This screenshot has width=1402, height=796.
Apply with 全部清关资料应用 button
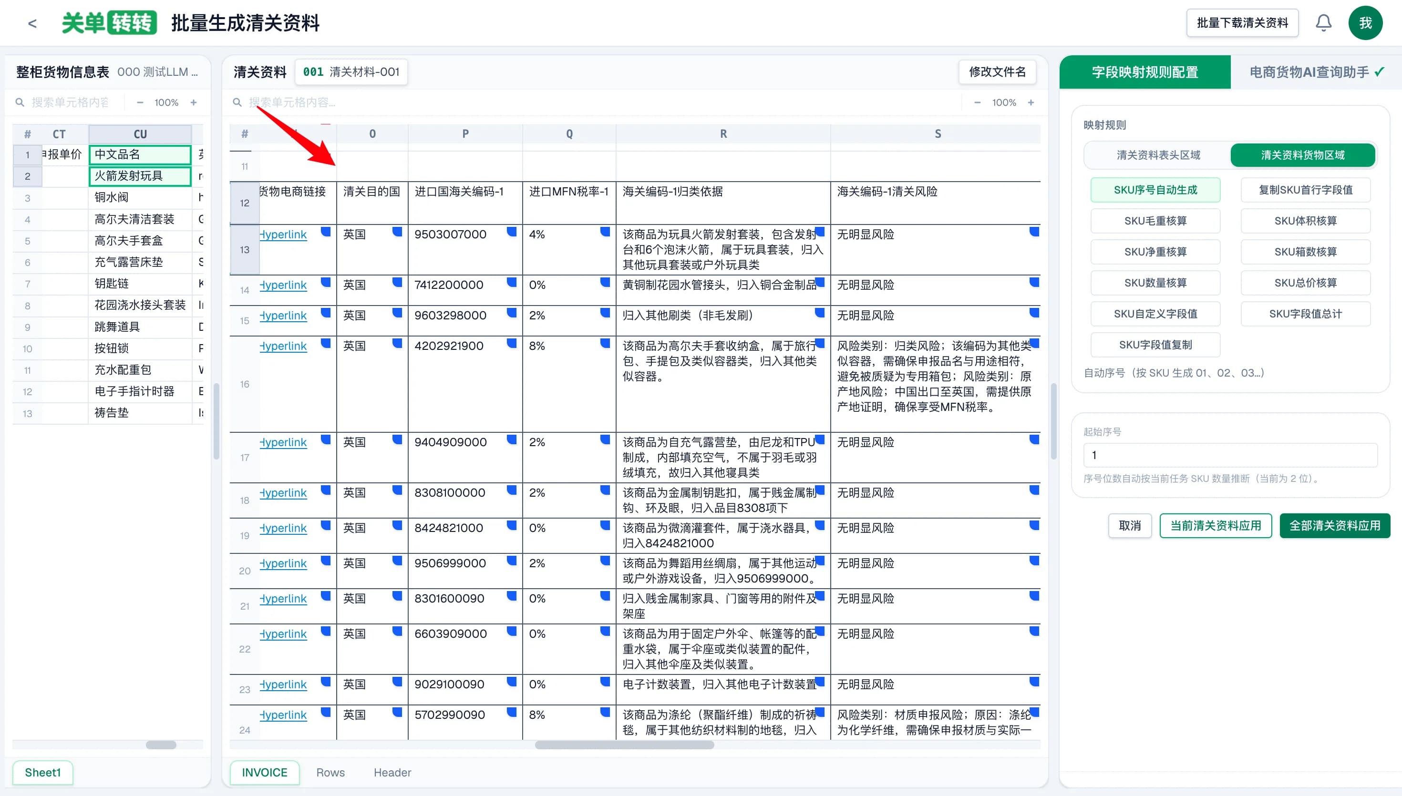(x=1335, y=526)
